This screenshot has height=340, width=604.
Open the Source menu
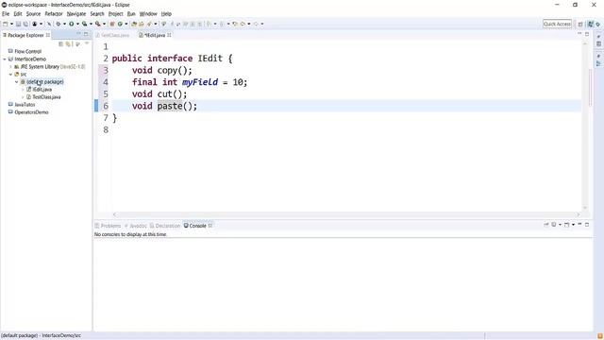point(33,13)
